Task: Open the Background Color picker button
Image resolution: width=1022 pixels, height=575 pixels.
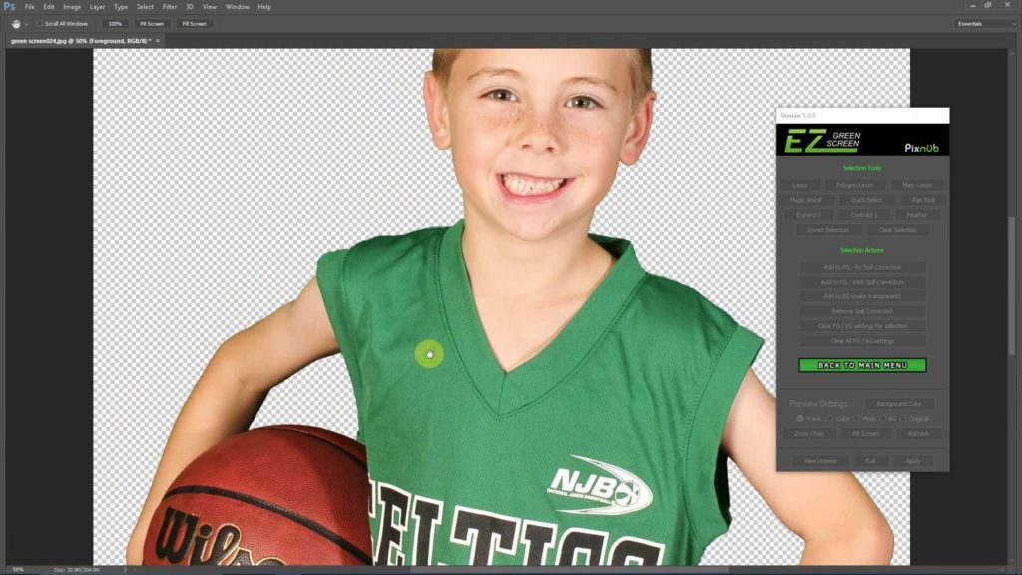Action: (899, 404)
